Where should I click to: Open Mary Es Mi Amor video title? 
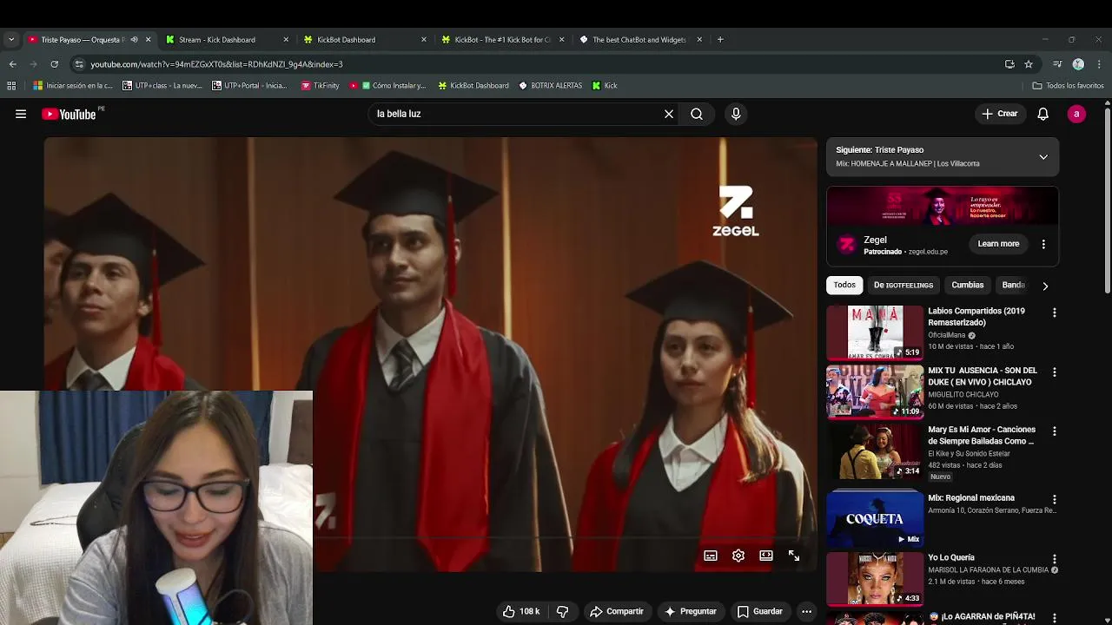[982, 436]
